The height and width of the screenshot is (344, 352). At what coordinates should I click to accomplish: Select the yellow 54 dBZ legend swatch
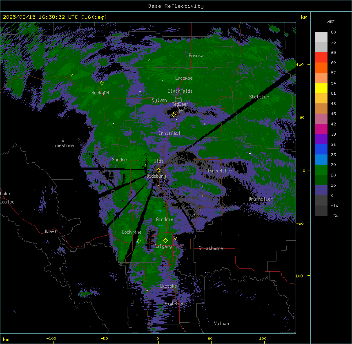point(321,88)
